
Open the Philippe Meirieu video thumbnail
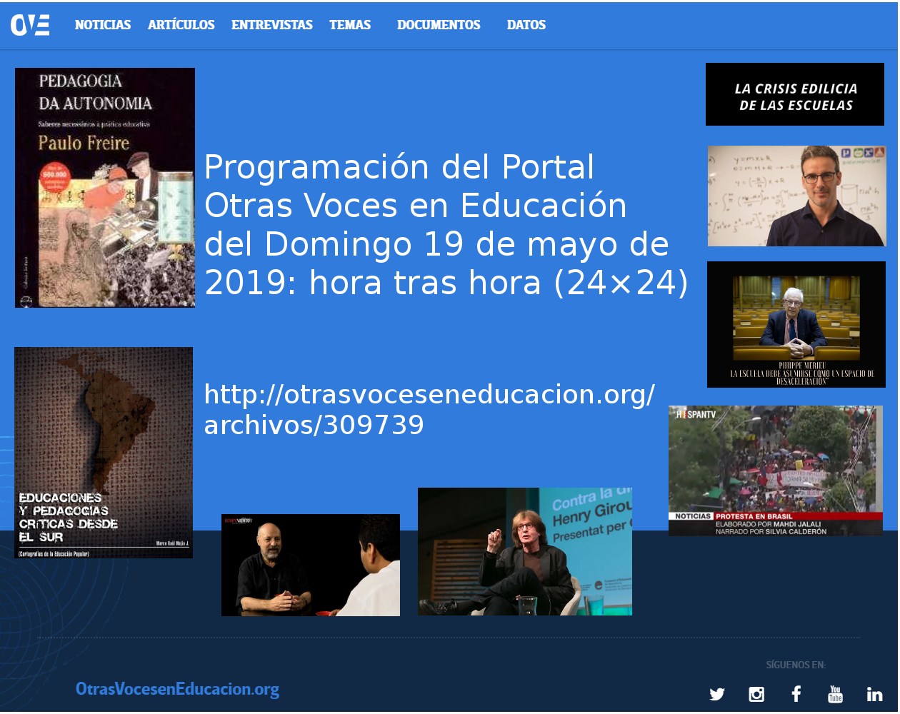(x=796, y=325)
